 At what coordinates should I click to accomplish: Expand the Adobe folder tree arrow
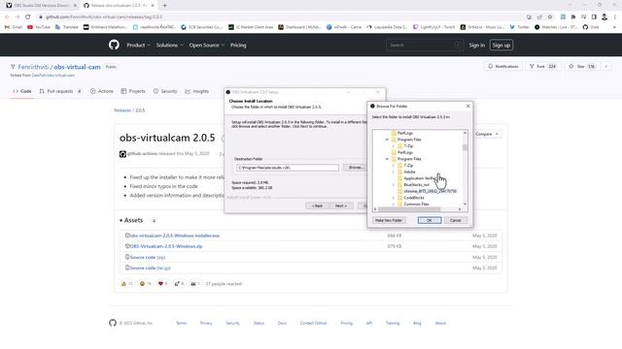tap(393, 173)
